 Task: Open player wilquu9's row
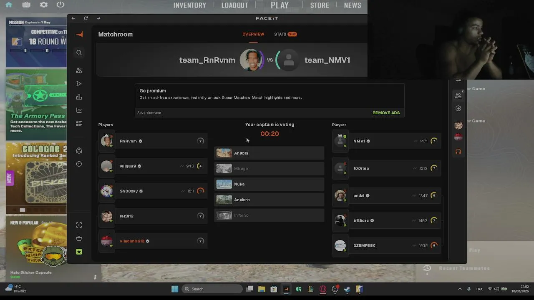[153, 166]
